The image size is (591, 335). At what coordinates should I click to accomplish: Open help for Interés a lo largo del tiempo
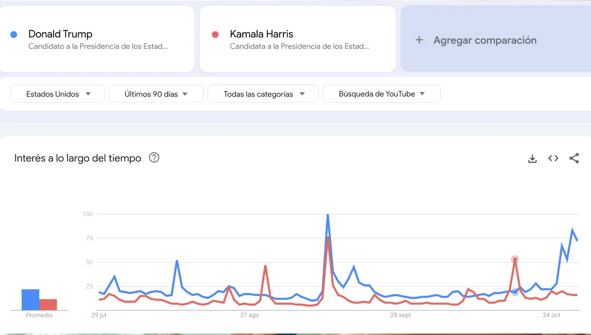(x=154, y=158)
